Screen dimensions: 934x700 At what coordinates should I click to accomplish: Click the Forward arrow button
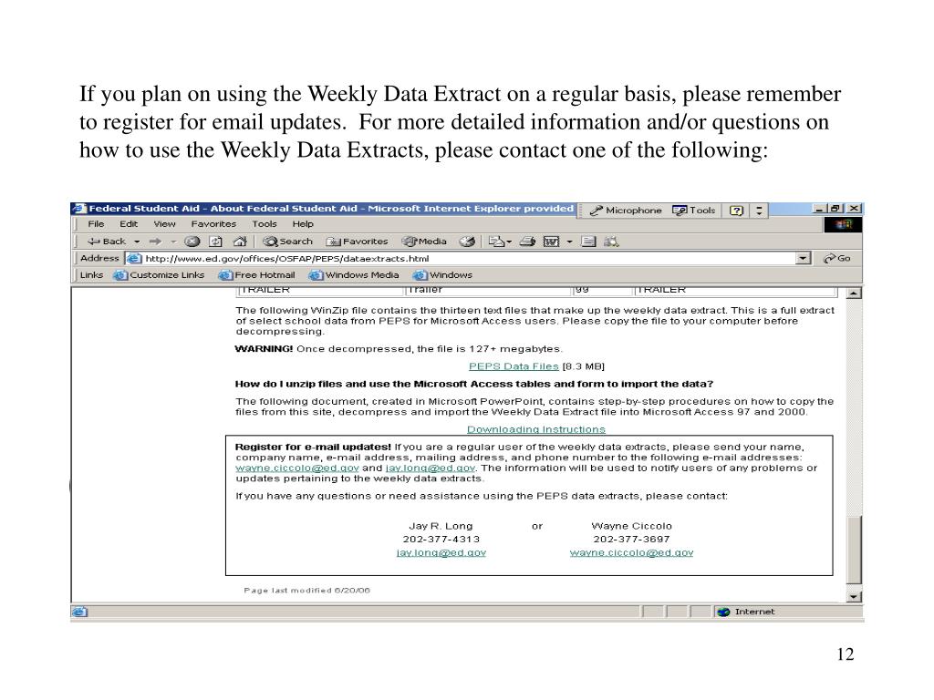(x=155, y=242)
